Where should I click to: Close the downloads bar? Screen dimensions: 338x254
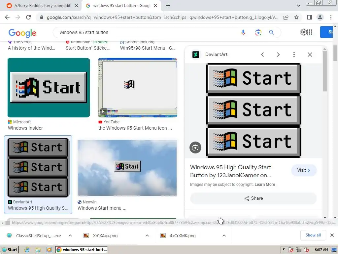tap(332, 235)
